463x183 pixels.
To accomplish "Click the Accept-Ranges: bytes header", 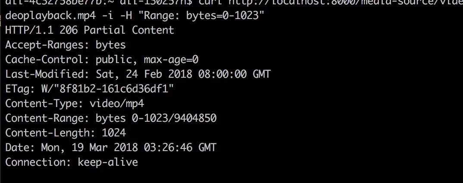I will point(66,45).
